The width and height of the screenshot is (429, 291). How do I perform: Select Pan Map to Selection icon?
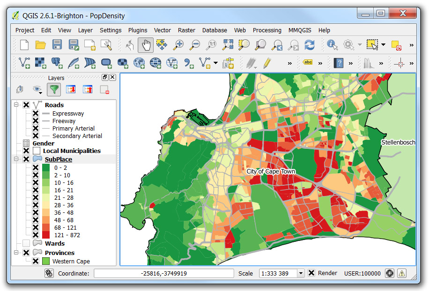[162, 45]
